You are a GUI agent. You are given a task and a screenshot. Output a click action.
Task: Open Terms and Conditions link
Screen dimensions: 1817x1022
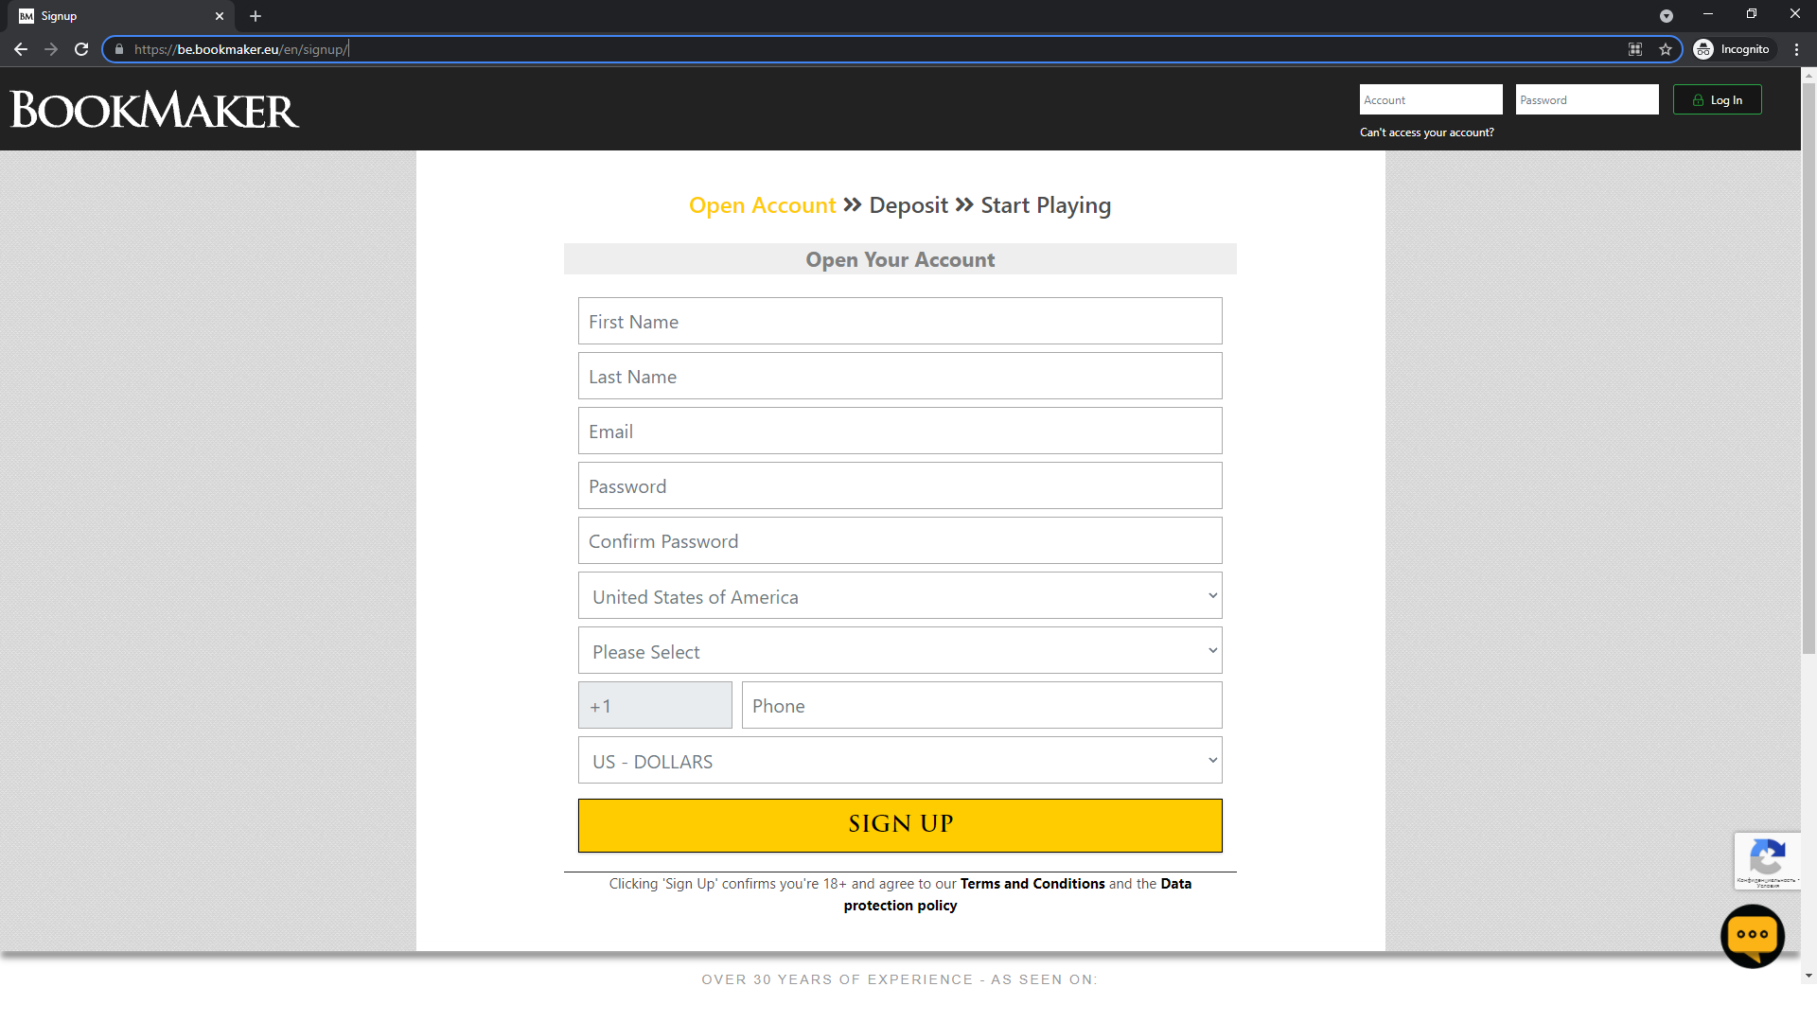1032,884
